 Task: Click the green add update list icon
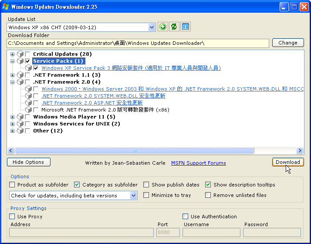click(163, 27)
